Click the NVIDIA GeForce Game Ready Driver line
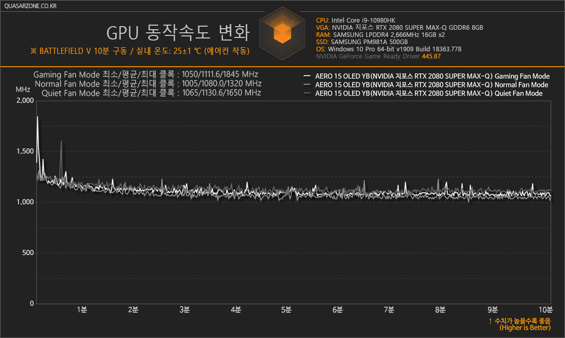This screenshot has width=565, height=338. pyautogui.click(x=379, y=56)
